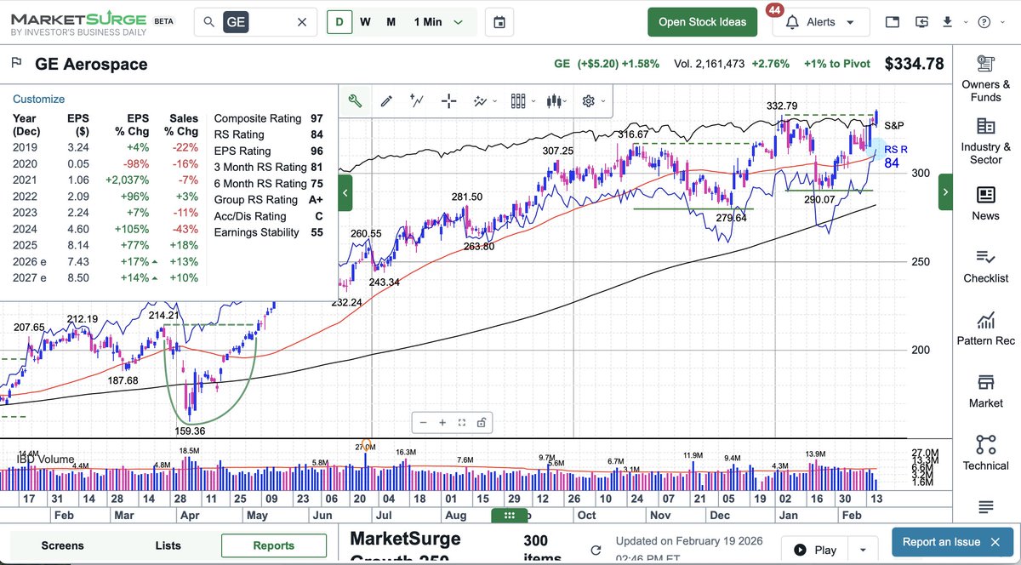Click the Acc/Dis Rating C row
The width and height of the screenshot is (1021, 565).
point(268,216)
